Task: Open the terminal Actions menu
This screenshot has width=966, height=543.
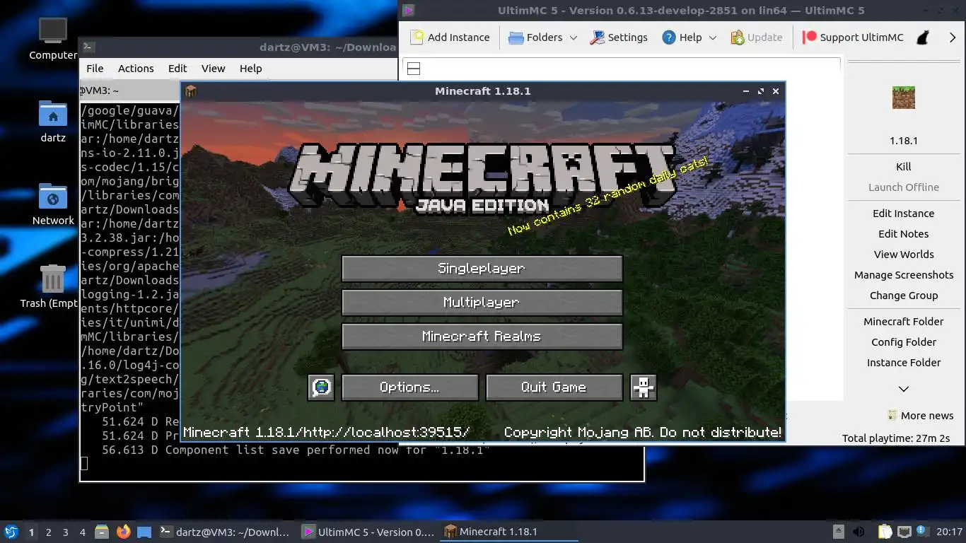Action: click(136, 69)
